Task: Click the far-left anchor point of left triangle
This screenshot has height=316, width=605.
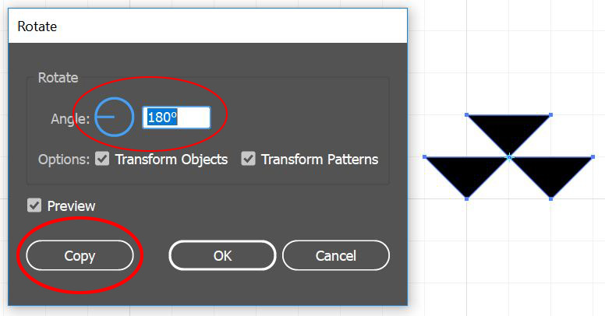Action: 425,157
